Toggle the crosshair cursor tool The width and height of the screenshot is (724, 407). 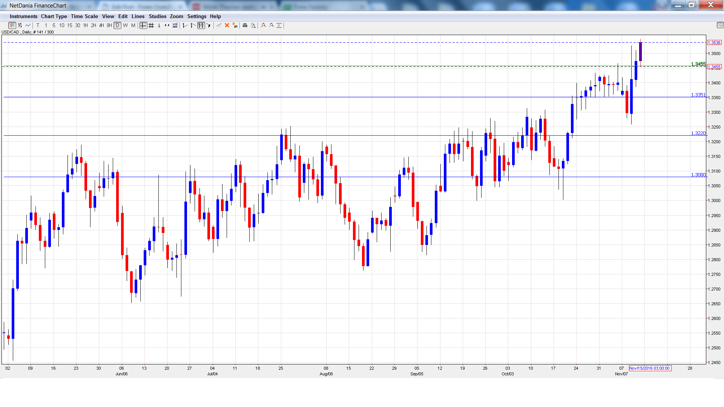pyautogui.click(x=143, y=25)
